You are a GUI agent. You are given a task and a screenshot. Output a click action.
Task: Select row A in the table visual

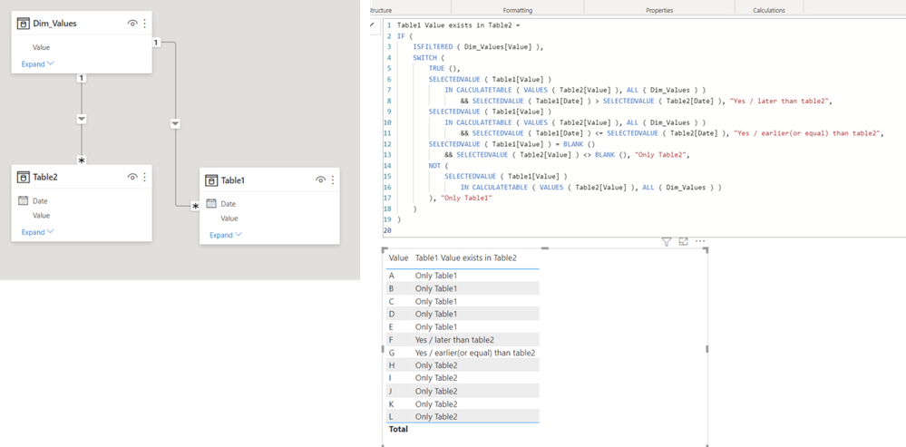463,276
